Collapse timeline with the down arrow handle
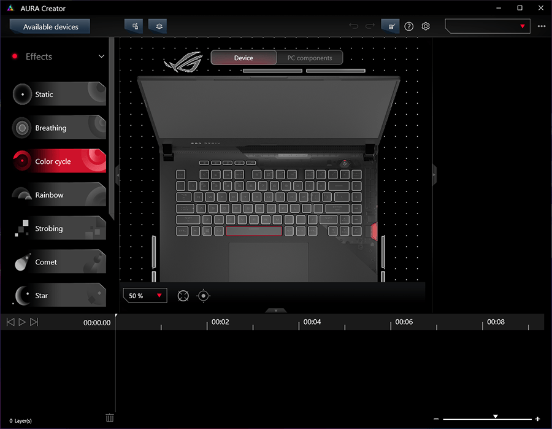552x429 pixels. click(275, 311)
